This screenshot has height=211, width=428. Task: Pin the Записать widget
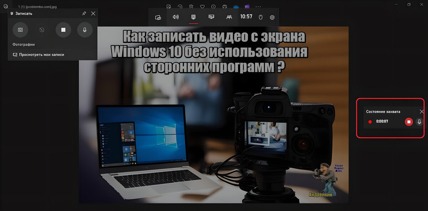coord(84,13)
